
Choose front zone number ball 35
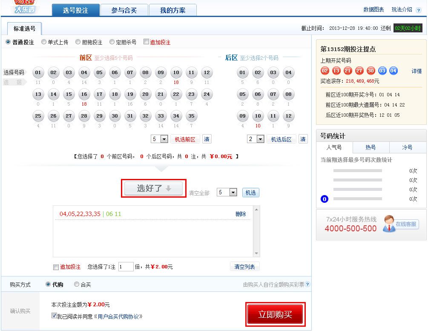[191, 116]
